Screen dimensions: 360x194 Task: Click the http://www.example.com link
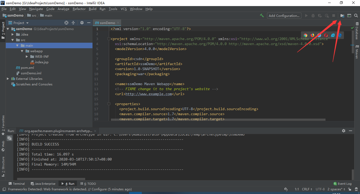(x=149, y=94)
